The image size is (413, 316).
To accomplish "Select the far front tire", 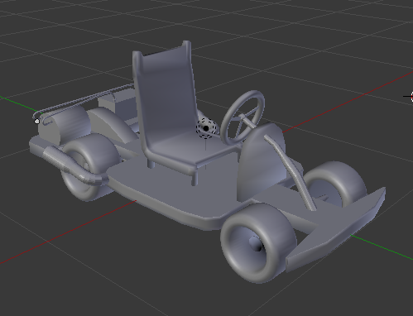I will click(335, 184).
